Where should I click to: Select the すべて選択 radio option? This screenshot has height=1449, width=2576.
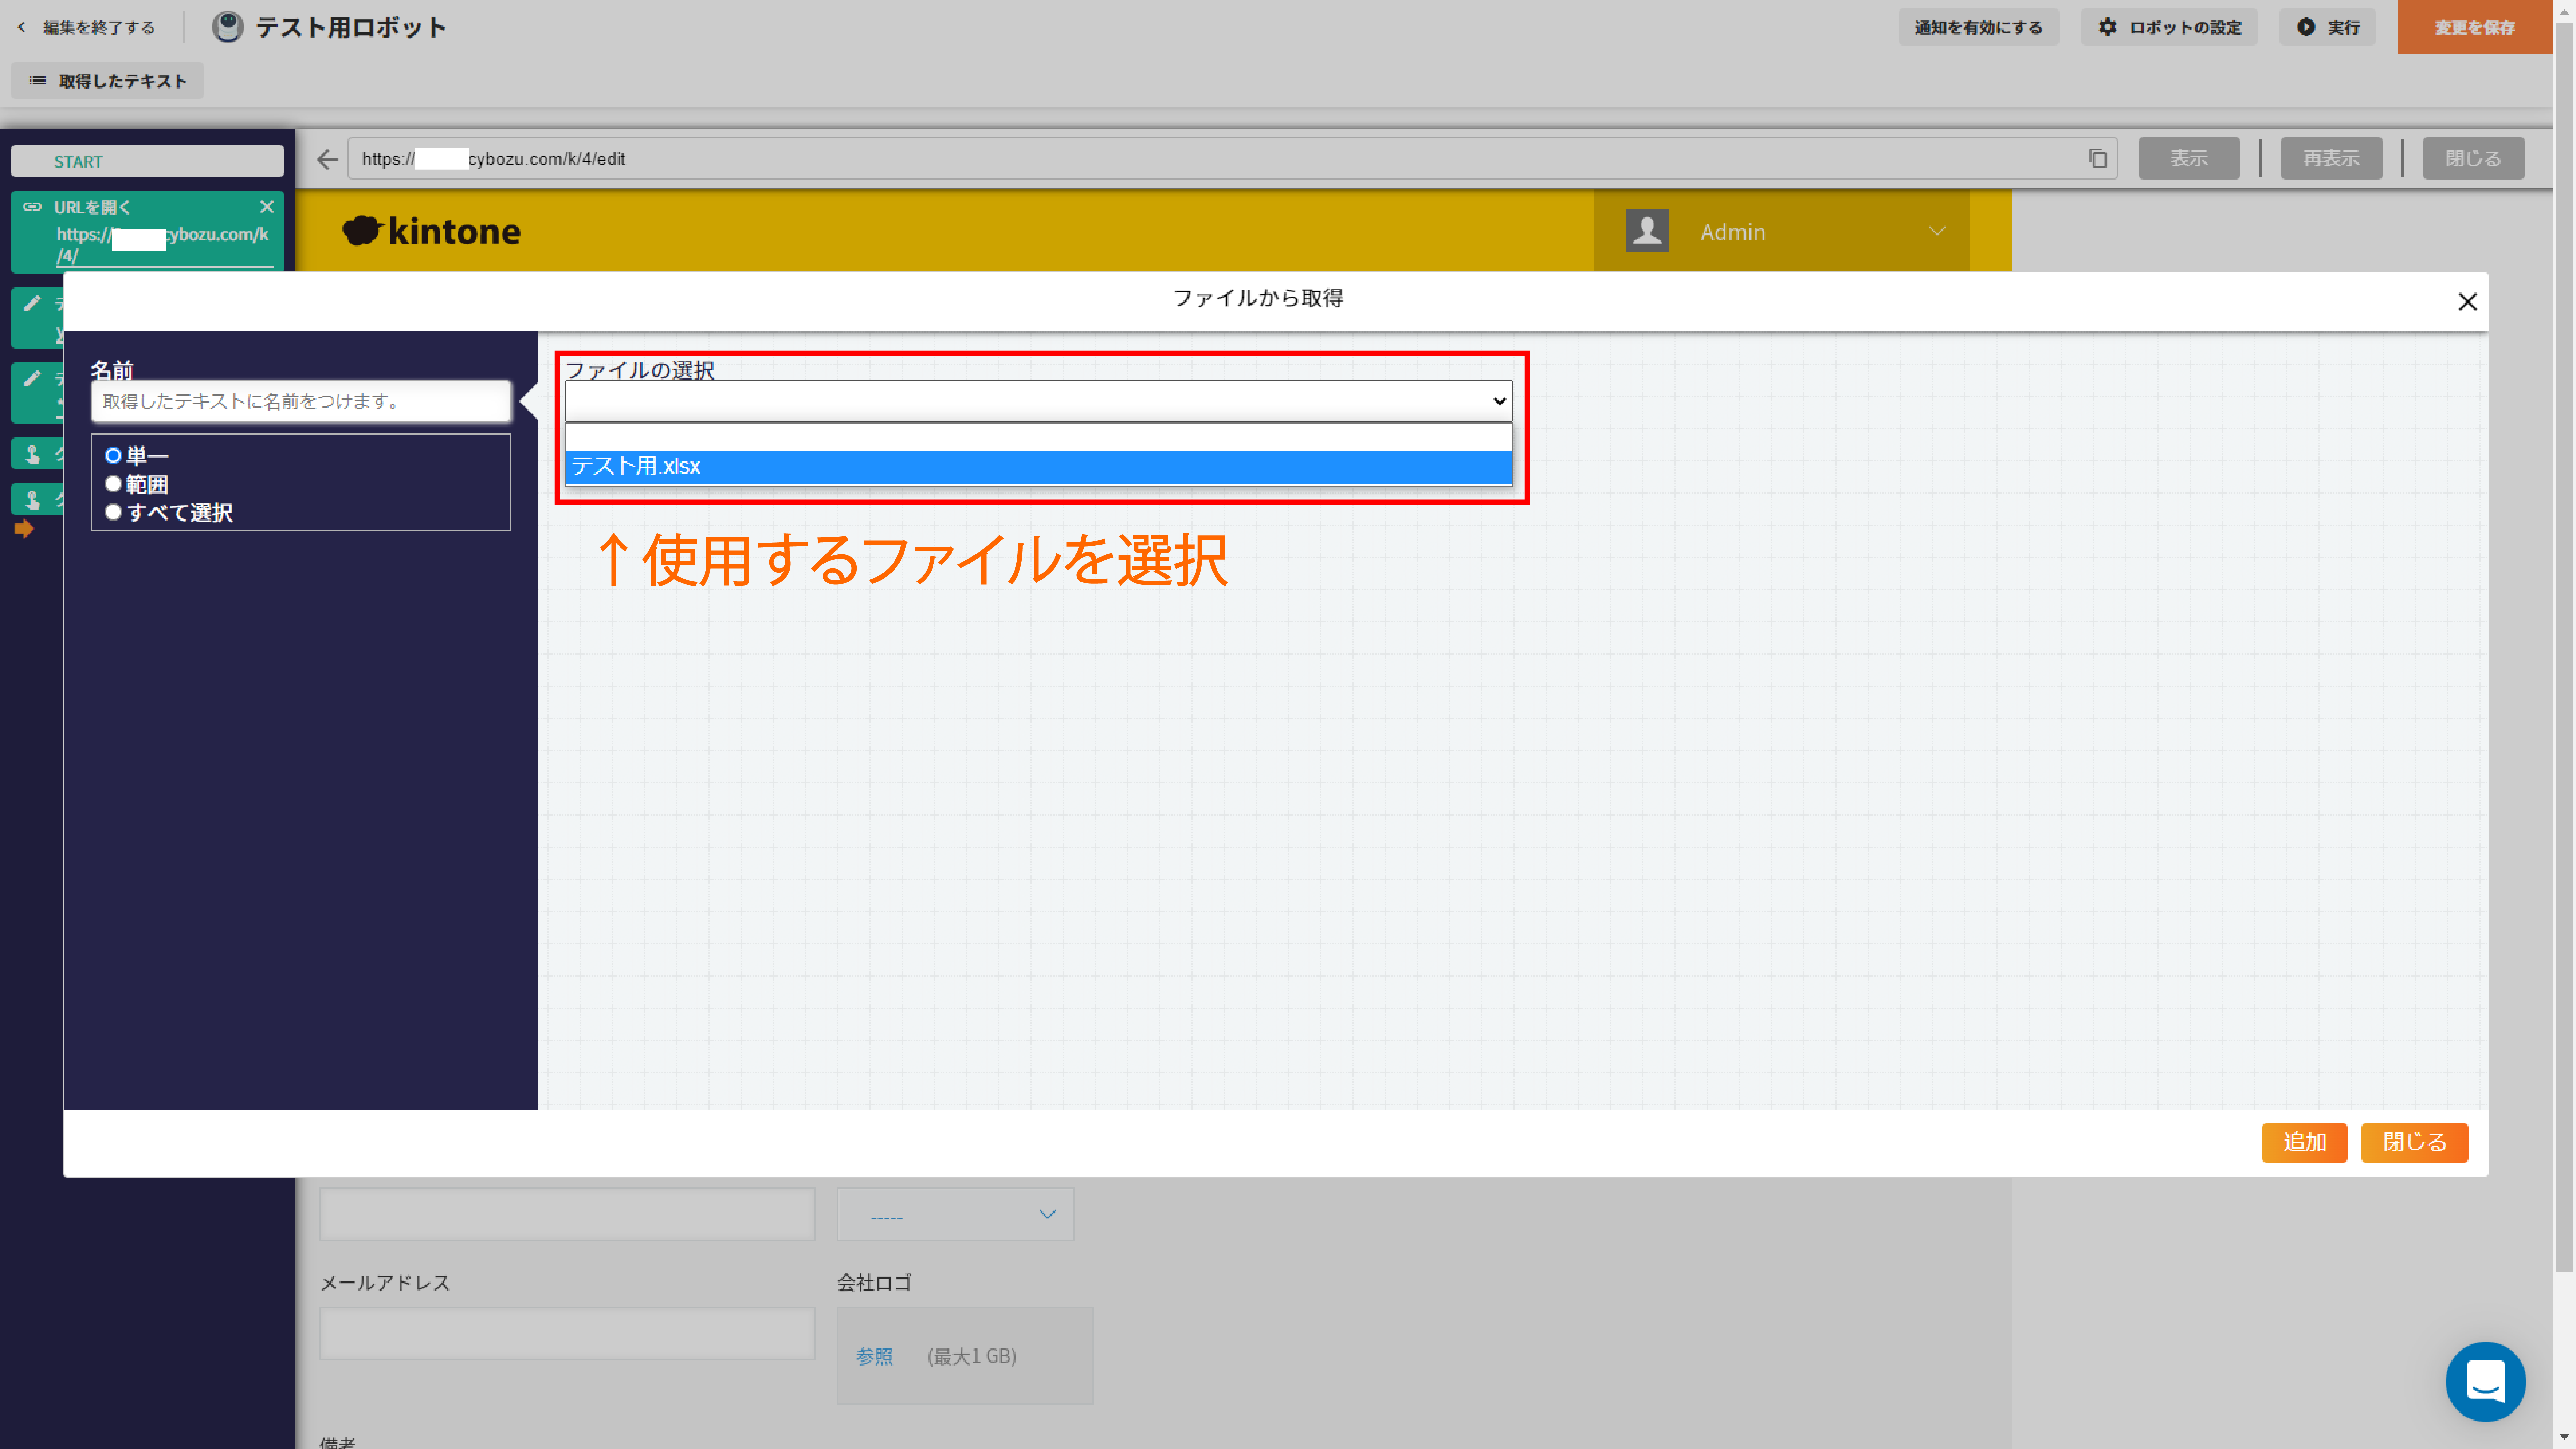[113, 512]
